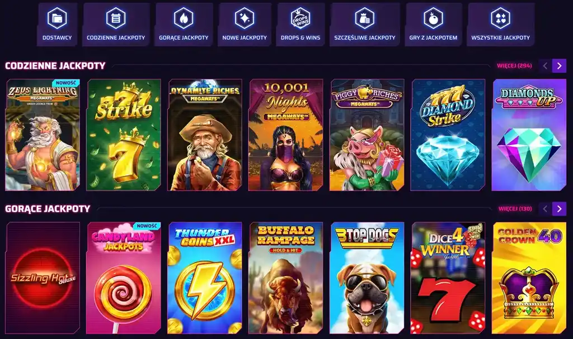Choose the Szczęśliwe Jackpoty money bag icon
Screen dimensions: 573x339
365,18
